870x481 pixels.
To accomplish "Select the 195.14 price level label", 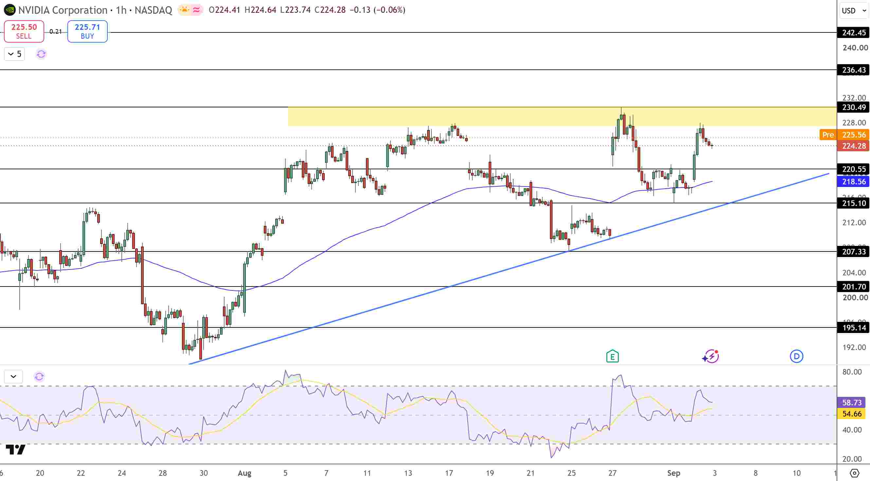I will [x=853, y=328].
